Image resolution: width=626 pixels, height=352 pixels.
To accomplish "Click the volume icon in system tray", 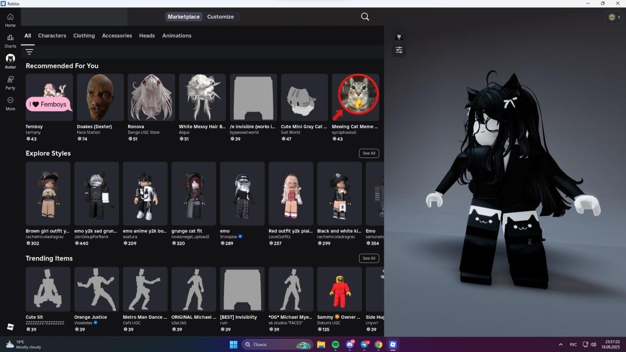I will (593, 344).
